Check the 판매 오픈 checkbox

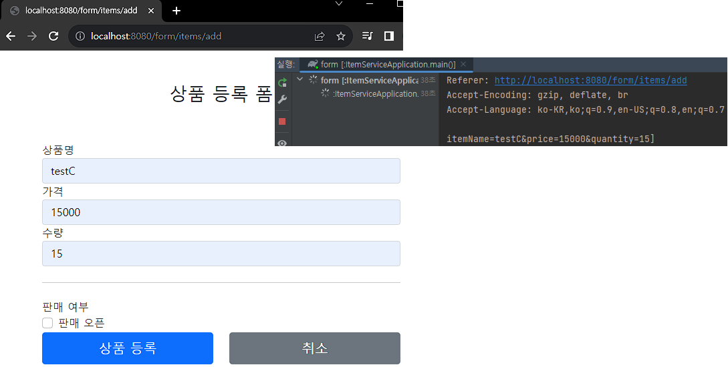click(47, 322)
